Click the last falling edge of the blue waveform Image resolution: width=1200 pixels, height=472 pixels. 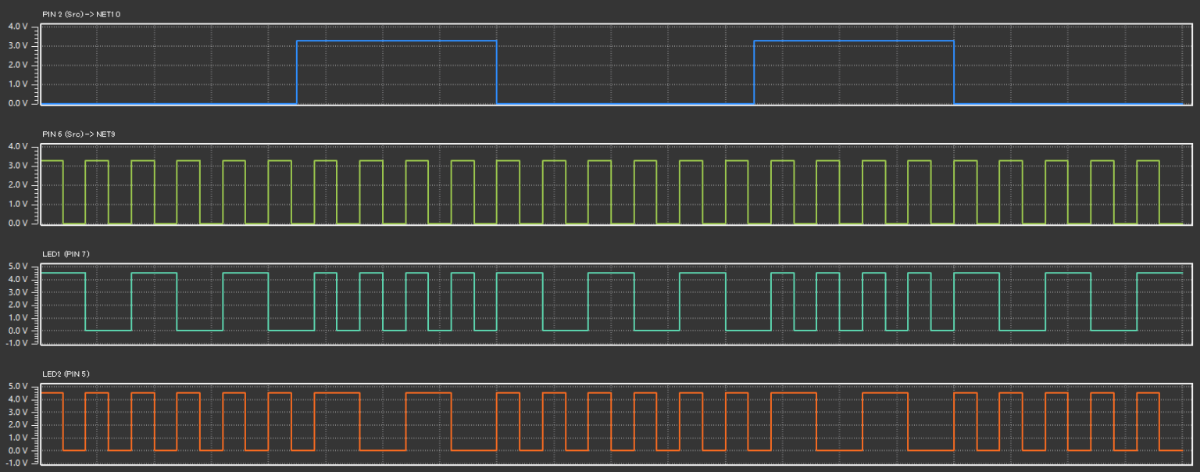tap(954, 72)
